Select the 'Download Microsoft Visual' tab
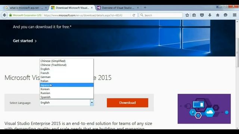Viewport: 239px width, 134px height. [72, 8]
